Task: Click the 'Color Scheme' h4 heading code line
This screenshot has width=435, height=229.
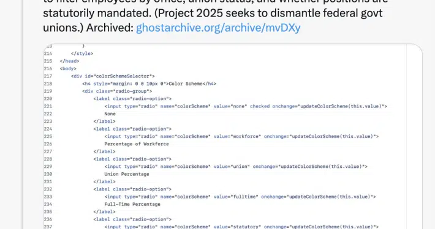Action: (149, 84)
